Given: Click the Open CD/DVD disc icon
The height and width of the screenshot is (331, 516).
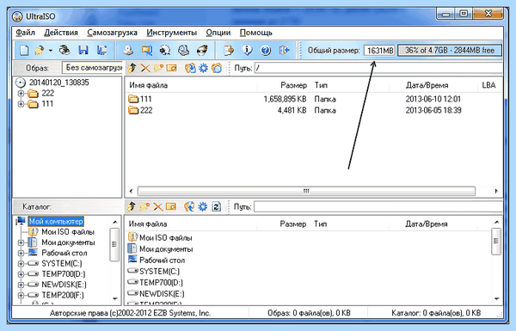Looking at the screenshot, I should coord(64,51).
